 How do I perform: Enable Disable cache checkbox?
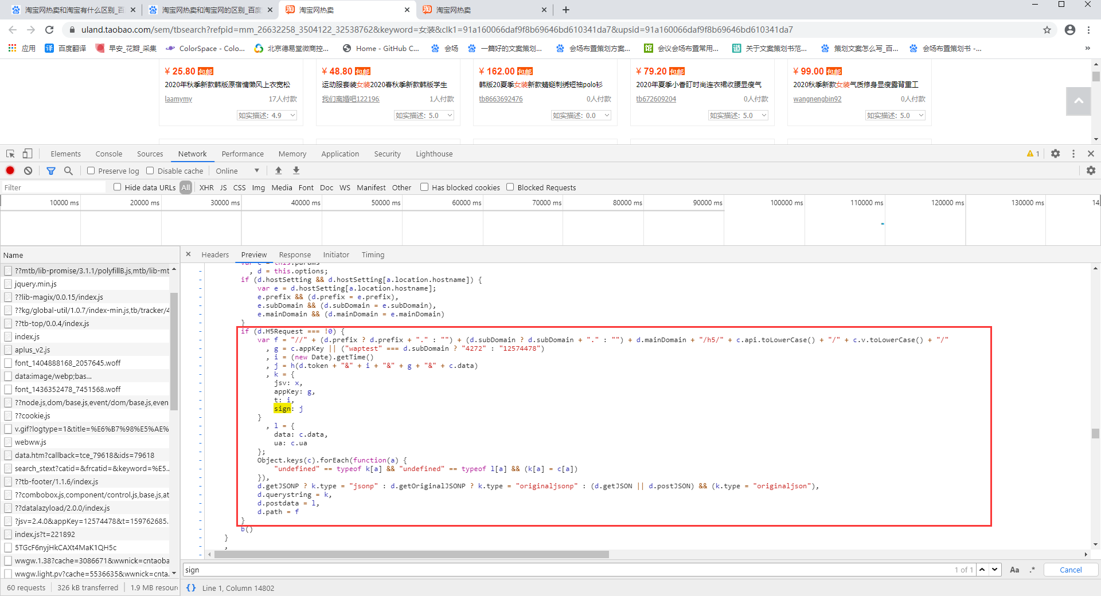pyautogui.click(x=150, y=171)
